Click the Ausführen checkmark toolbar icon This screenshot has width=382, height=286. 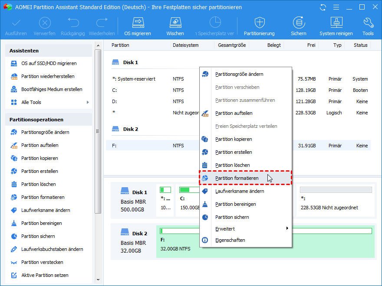(16, 26)
